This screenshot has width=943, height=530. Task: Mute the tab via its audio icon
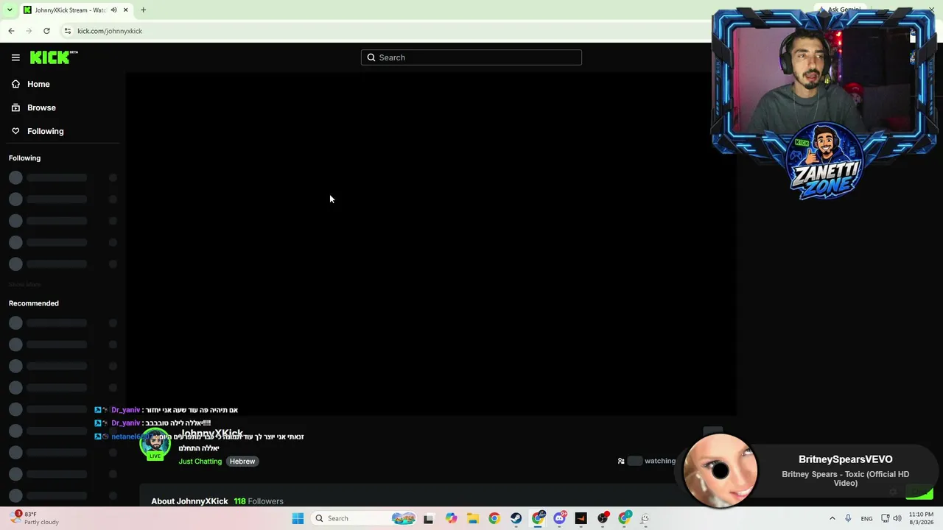[x=113, y=10]
